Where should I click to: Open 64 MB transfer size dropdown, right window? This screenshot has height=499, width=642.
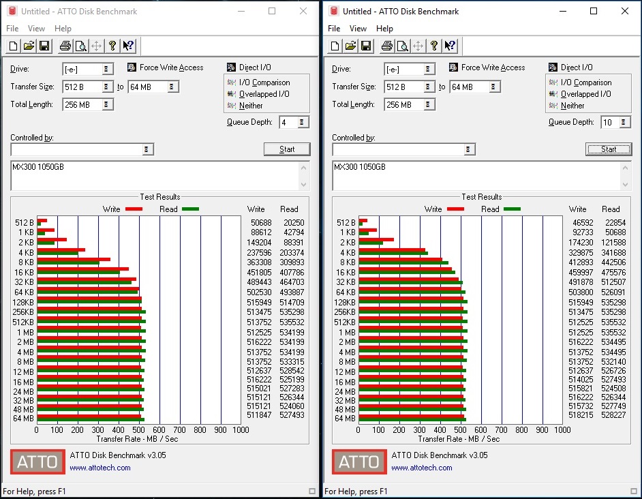(494, 87)
